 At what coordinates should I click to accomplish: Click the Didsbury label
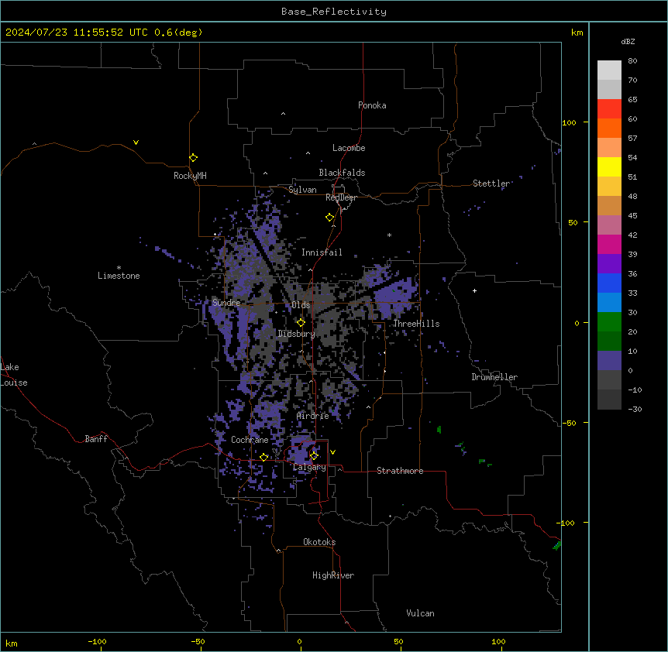pyautogui.click(x=297, y=334)
